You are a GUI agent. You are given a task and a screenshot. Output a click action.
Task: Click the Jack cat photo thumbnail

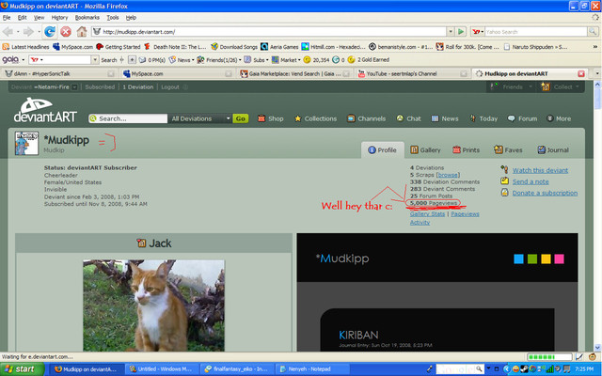153,305
